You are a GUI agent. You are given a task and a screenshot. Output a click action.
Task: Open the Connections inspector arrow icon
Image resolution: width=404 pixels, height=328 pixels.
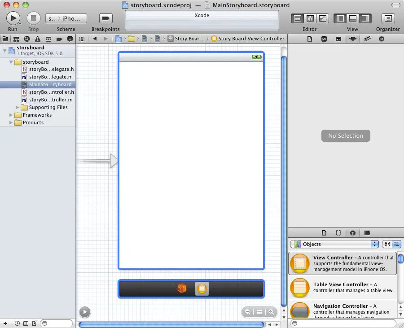[382, 39]
